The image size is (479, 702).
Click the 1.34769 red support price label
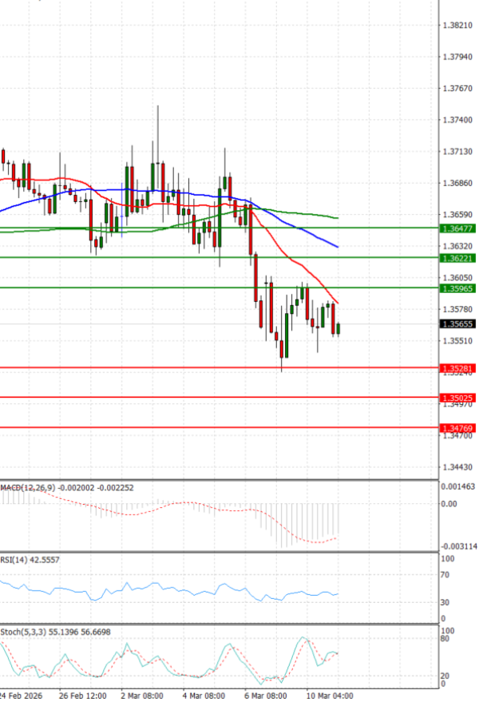[457, 428]
